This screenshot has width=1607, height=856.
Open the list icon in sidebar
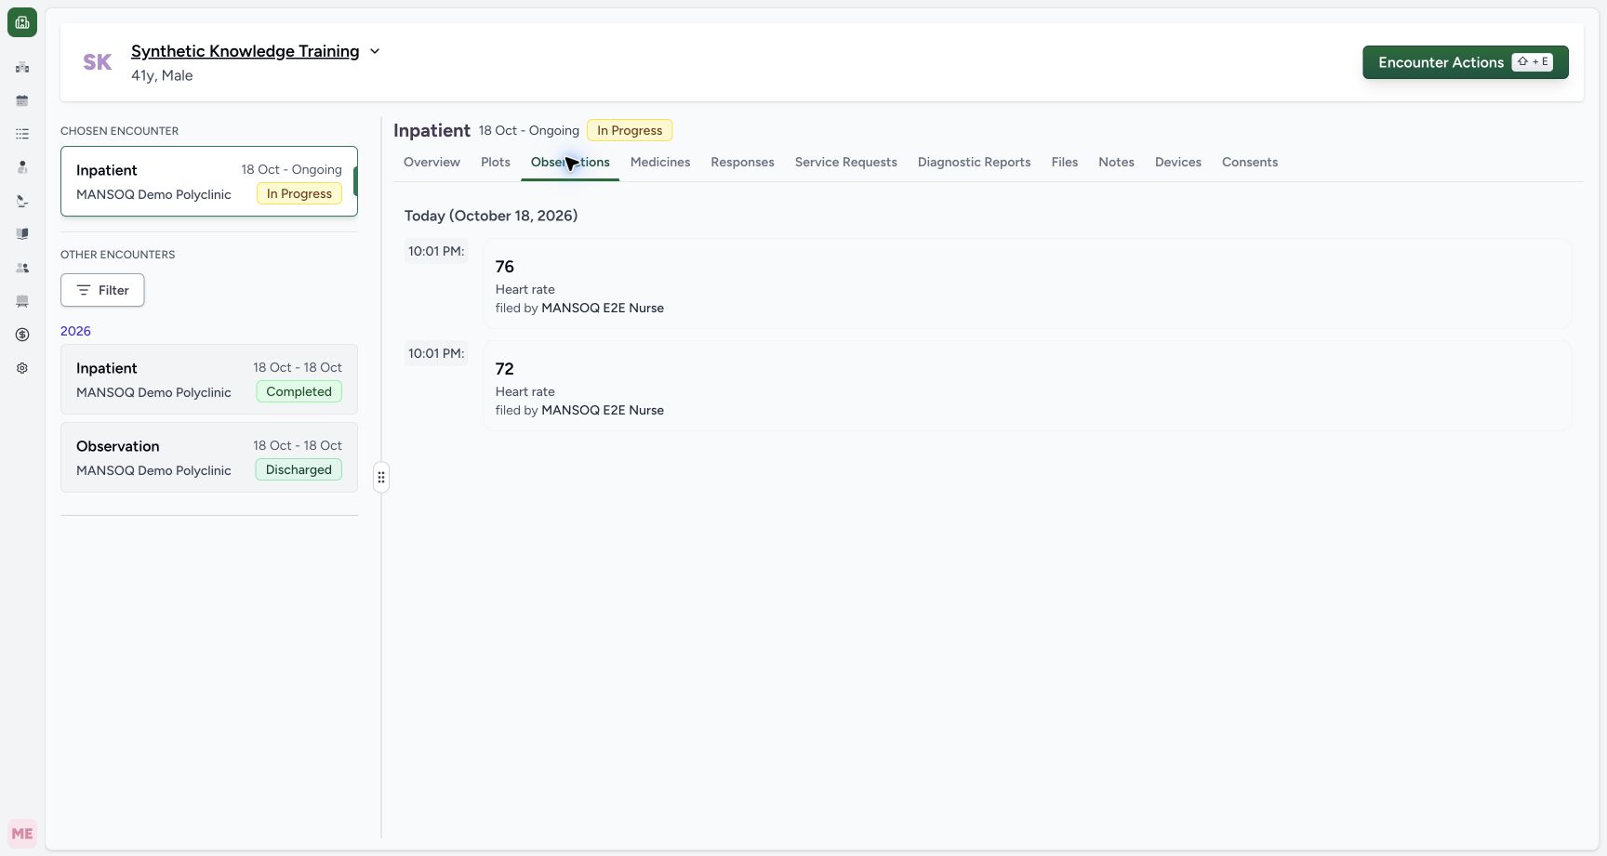click(22, 134)
